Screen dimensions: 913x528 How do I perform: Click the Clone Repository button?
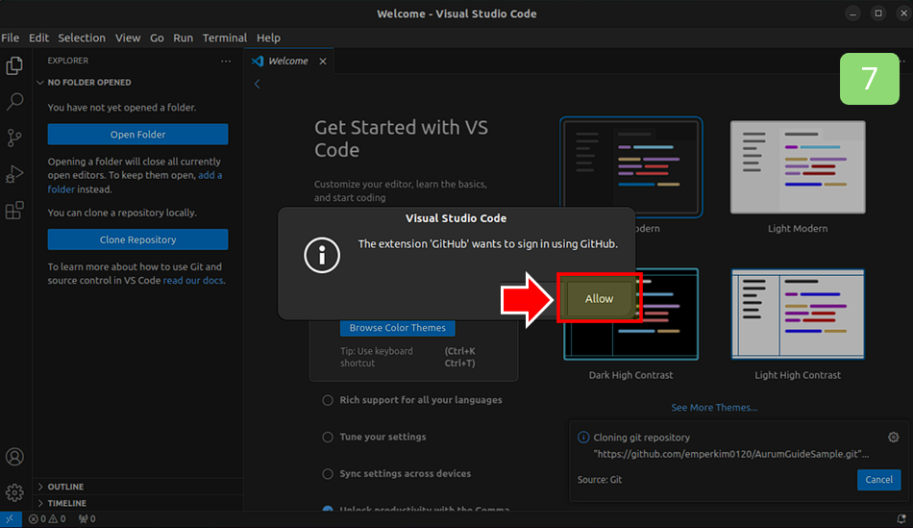click(138, 239)
